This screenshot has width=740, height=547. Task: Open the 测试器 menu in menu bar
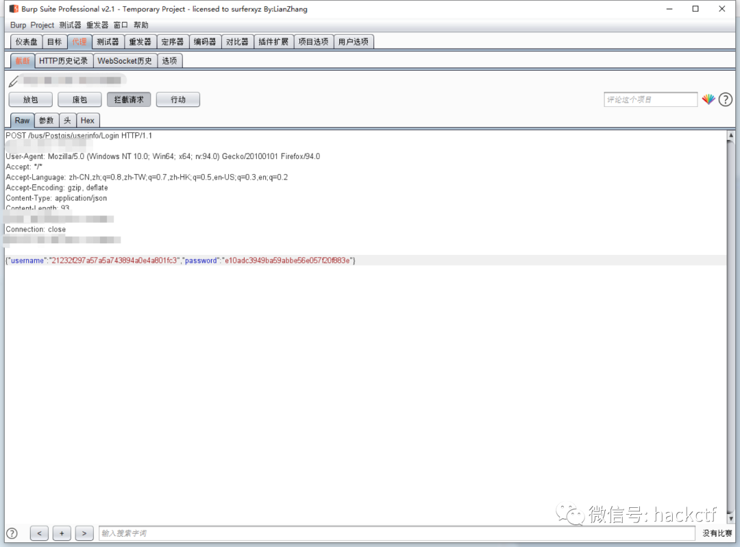point(71,25)
